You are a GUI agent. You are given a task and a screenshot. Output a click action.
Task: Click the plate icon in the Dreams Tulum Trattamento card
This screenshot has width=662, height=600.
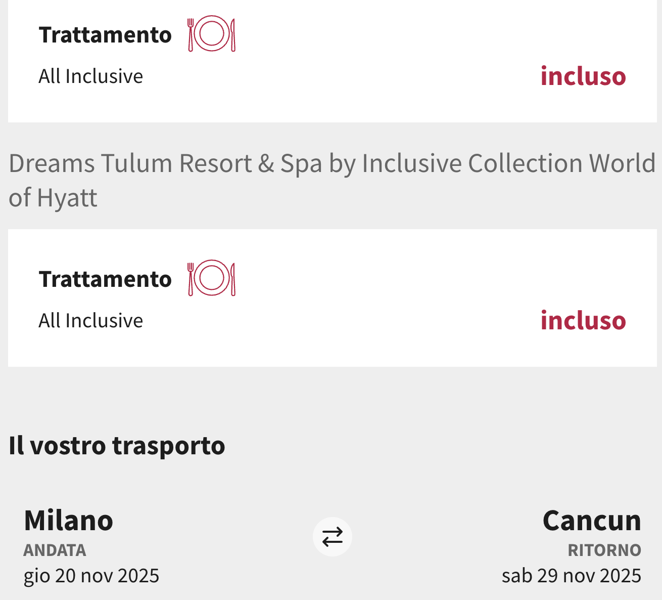pyautogui.click(x=211, y=278)
